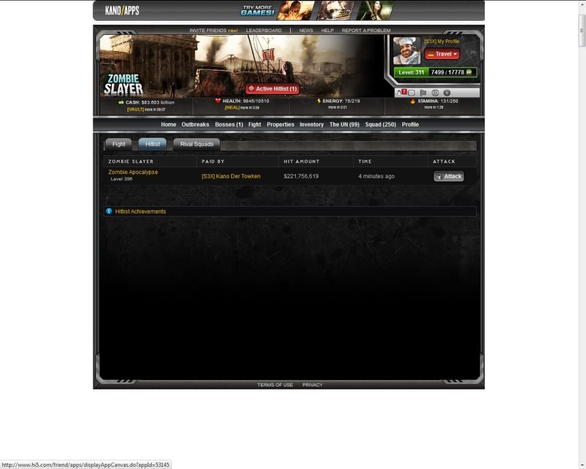Click the dark G coin icon in the profile toolbar
586x469 pixels.
pos(446,93)
